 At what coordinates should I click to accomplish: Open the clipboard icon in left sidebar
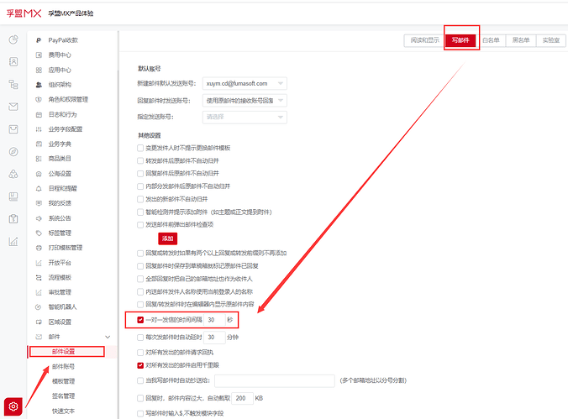click(13, 219)
